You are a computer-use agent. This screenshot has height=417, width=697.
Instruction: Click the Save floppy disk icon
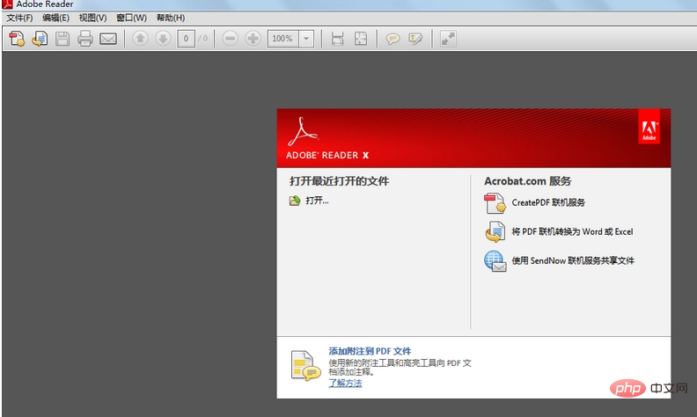62,39
